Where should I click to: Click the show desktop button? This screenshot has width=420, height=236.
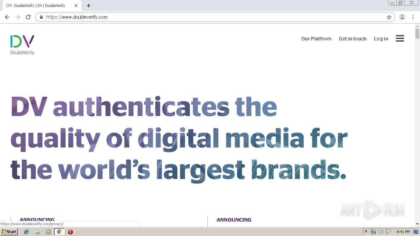pos(417,232)
